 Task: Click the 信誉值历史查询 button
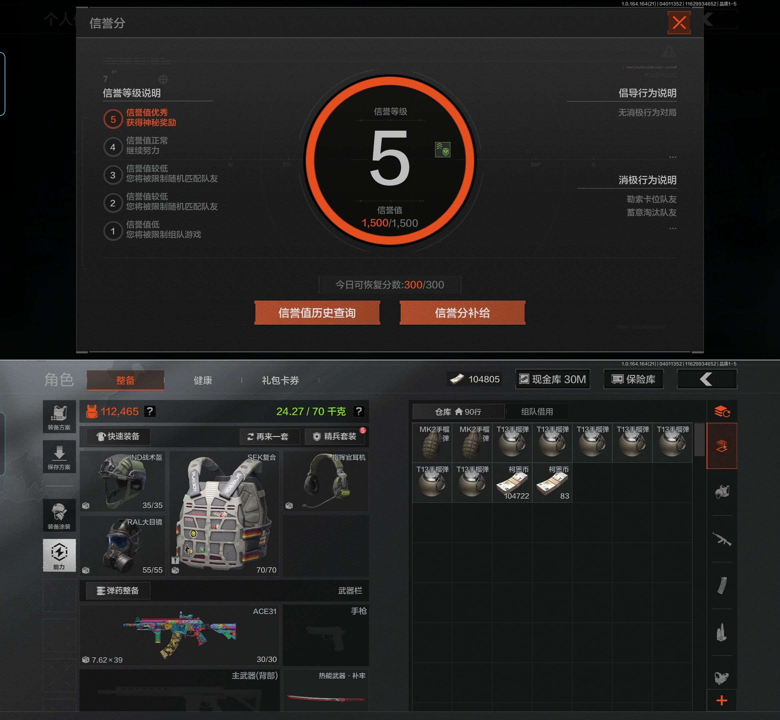[317, 313]
